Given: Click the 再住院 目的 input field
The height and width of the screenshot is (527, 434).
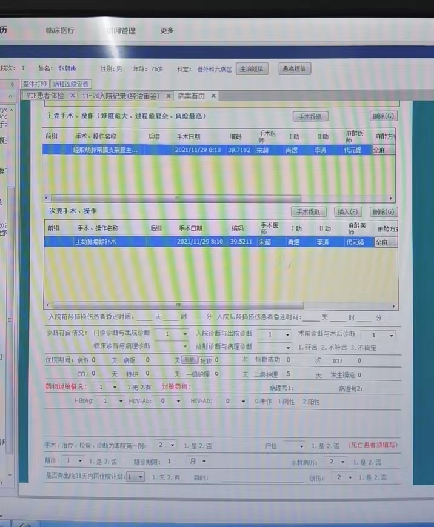Looking at the screenshot, I should coord(262,478).
